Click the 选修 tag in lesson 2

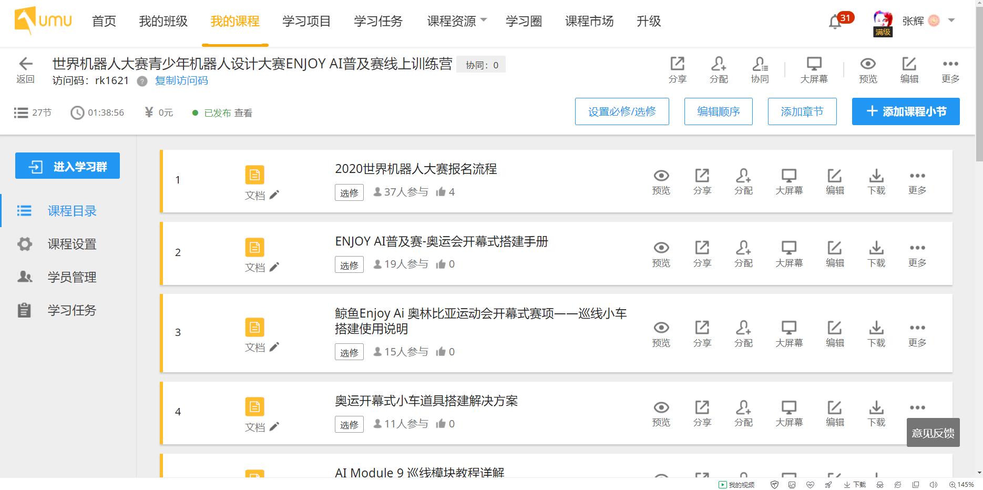tap(349, 264)
